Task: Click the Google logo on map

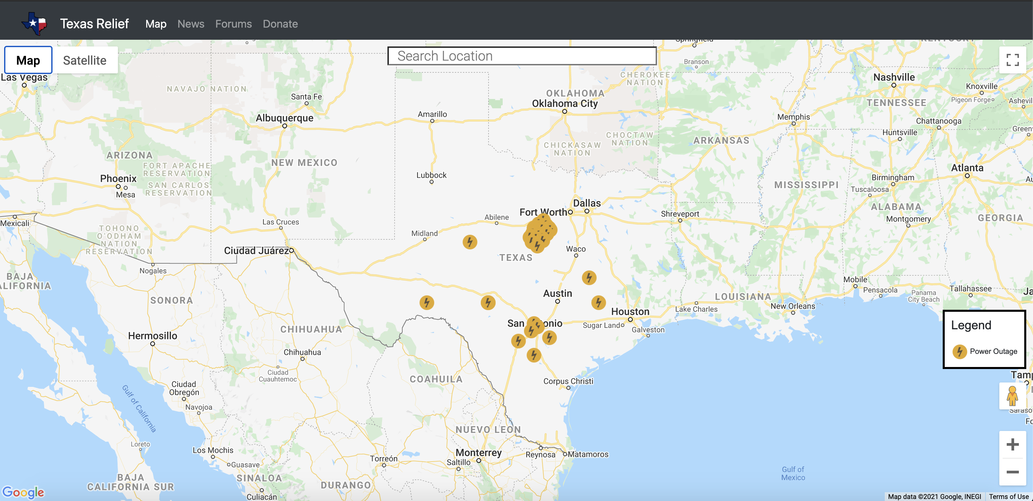Action: pos(23,492)
